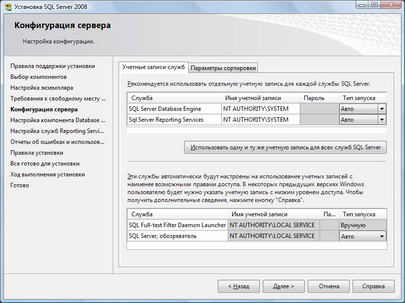Click password cell for Reporting Services row
The image size is (405, 303).
coord(319,120)
